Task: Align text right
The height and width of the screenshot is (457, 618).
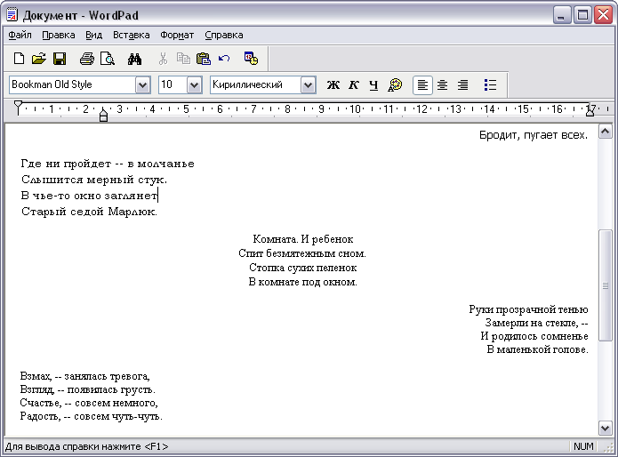Action: pyautogui.click(x=462, y=85)
